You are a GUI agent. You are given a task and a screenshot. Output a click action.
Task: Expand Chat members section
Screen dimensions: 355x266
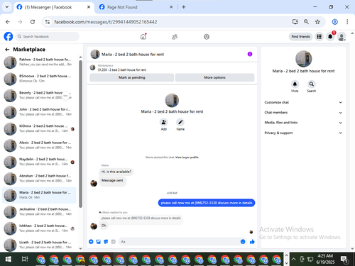[303, 113]
